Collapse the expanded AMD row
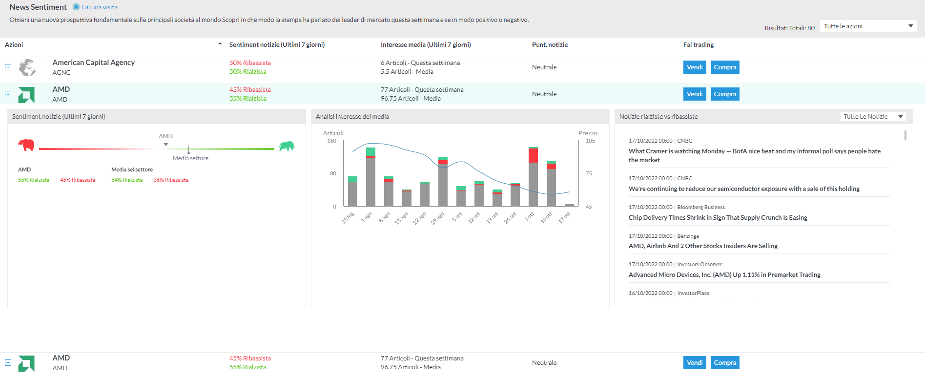This screenshot has width=925, height=379. coord(8,94)
